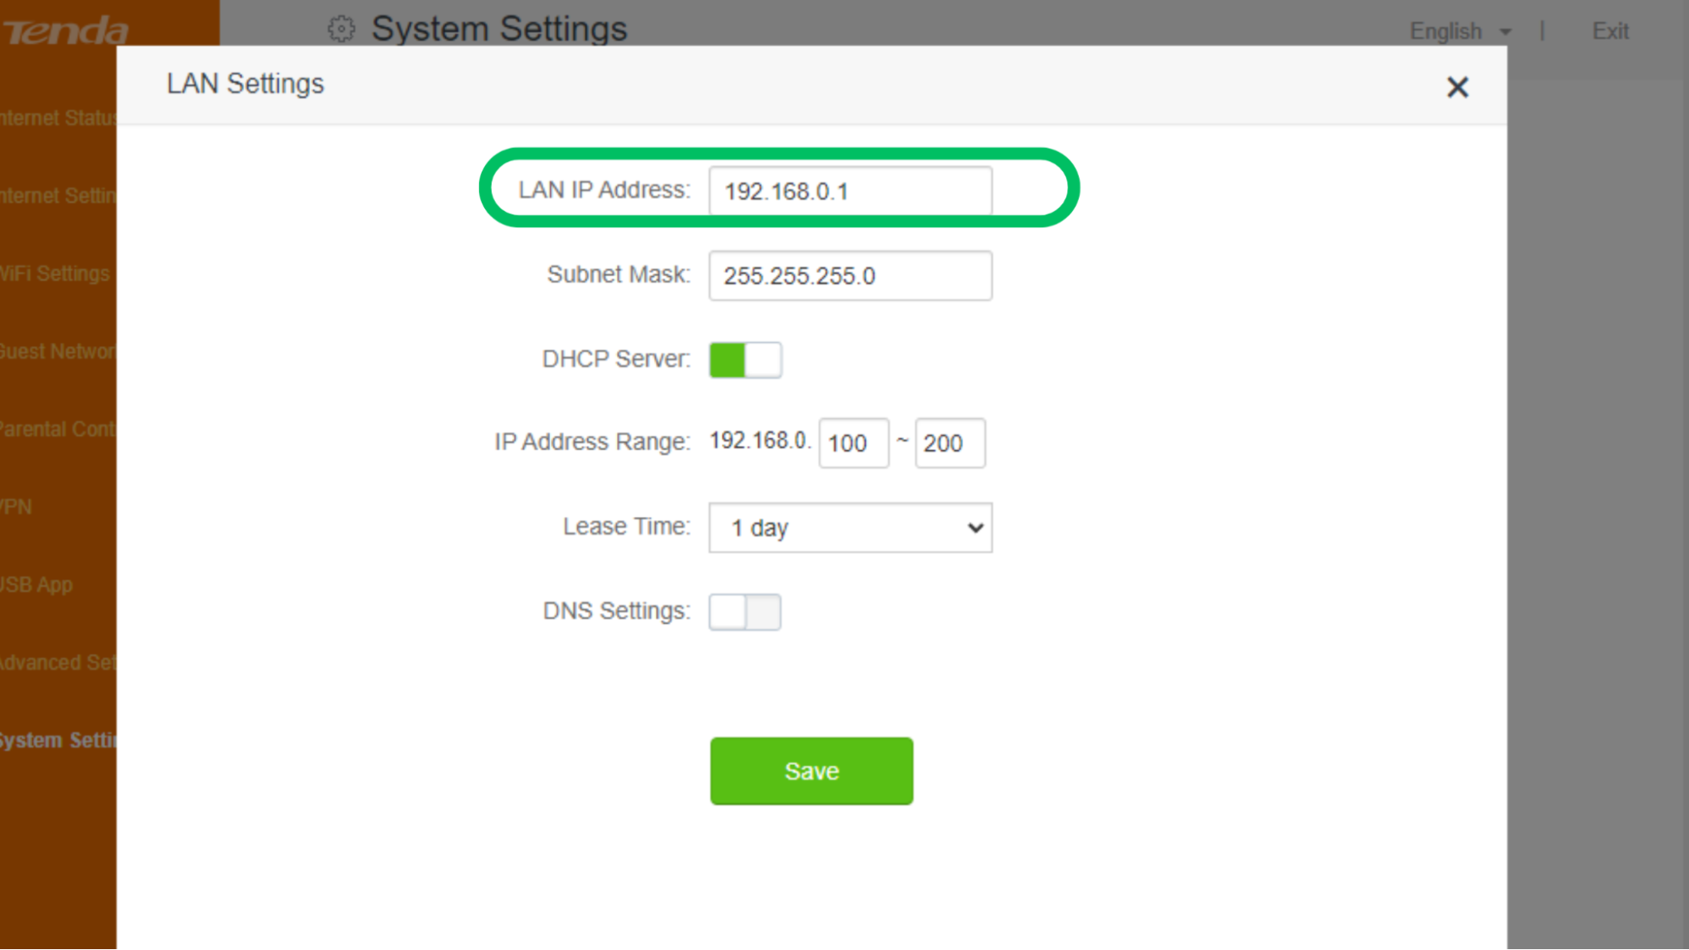Toggle the DHCP Server switch

point(744,358)
